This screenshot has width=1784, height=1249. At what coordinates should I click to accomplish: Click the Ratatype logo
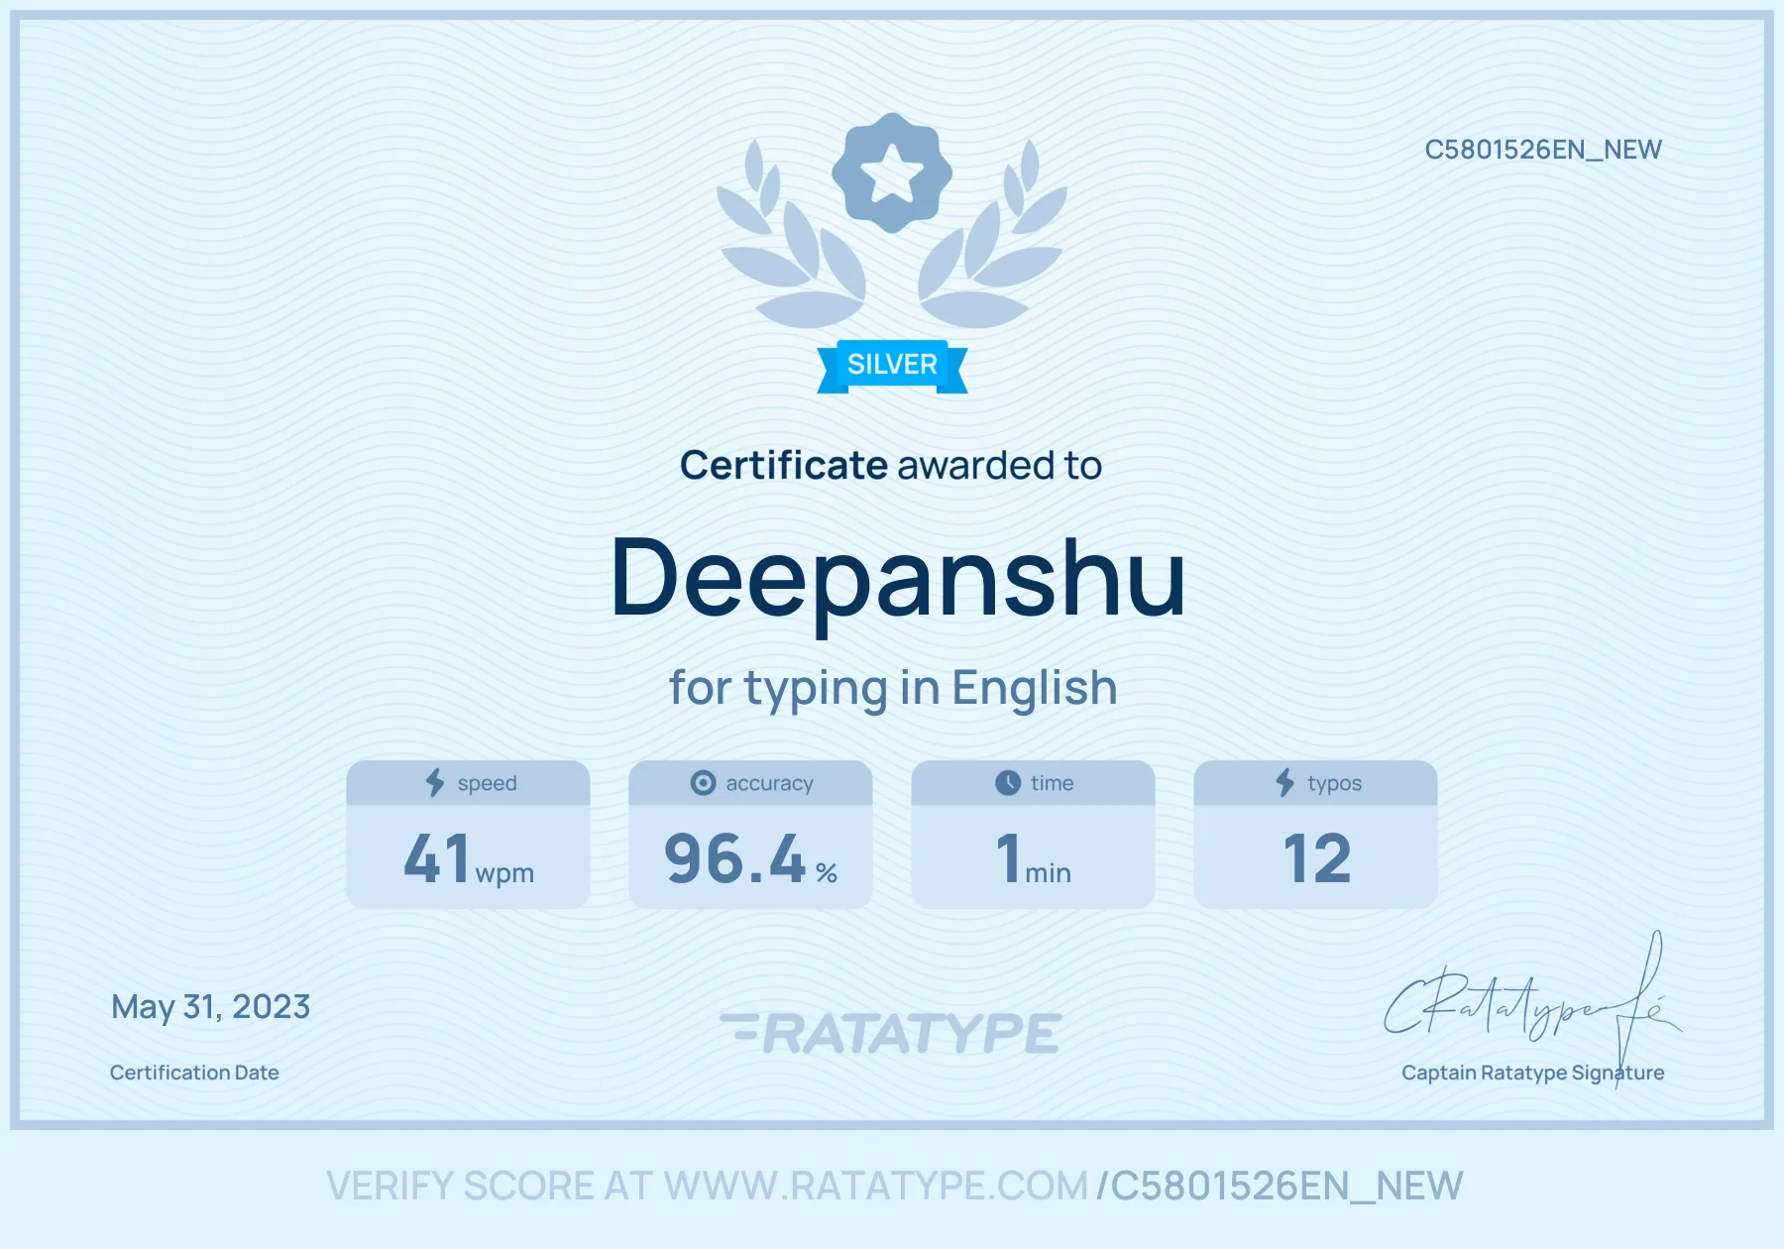tap(891, 1033)
